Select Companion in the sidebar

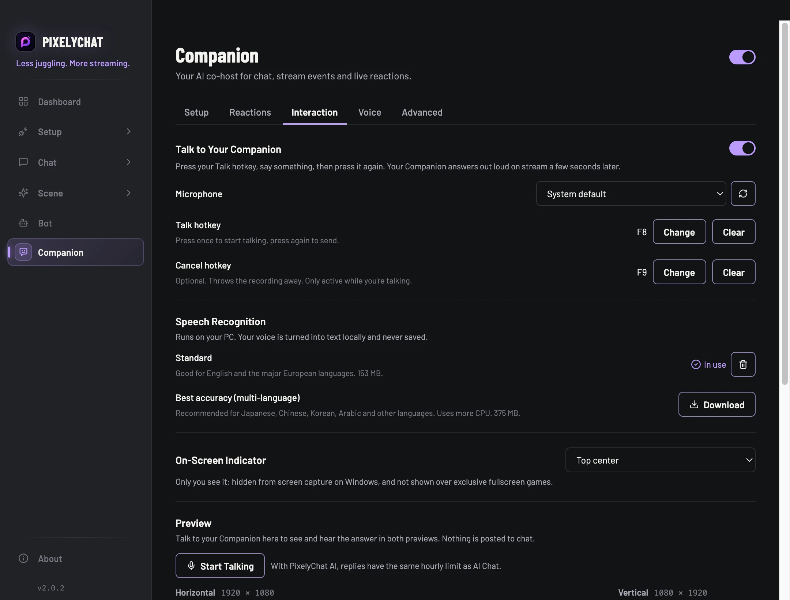coord(76,252)
